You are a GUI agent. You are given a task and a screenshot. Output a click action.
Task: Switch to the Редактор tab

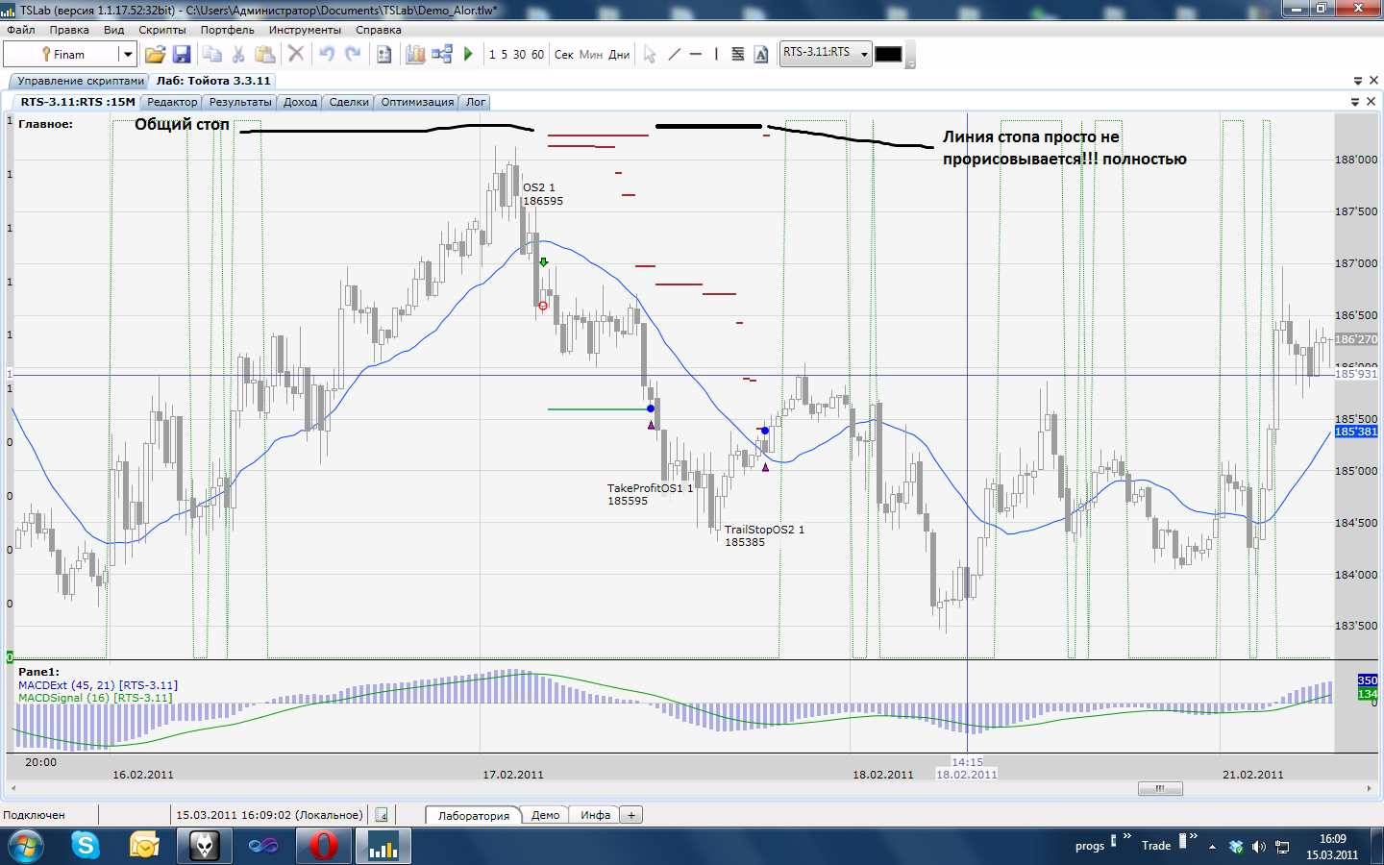pyautogui.click(x=172, y=102)
